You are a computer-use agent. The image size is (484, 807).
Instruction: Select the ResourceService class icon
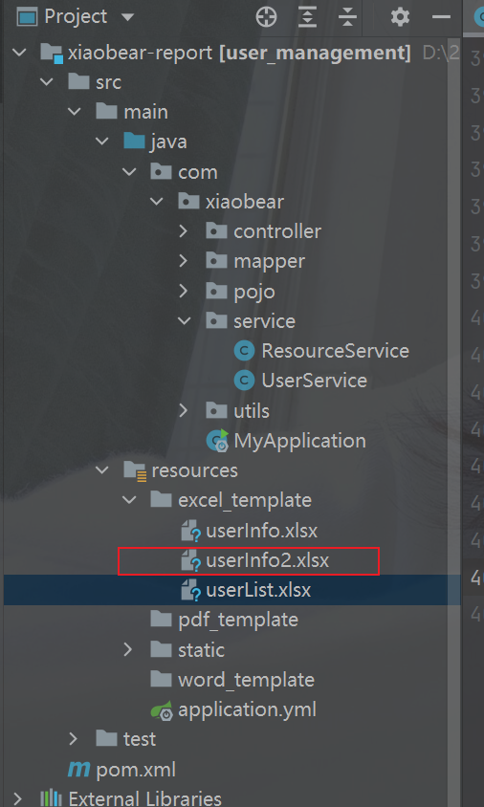coord(244,351)
